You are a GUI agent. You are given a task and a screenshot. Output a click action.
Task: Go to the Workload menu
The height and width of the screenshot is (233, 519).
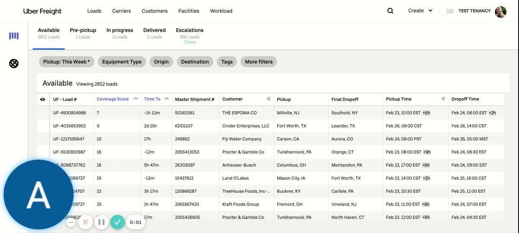click(221, 11)
